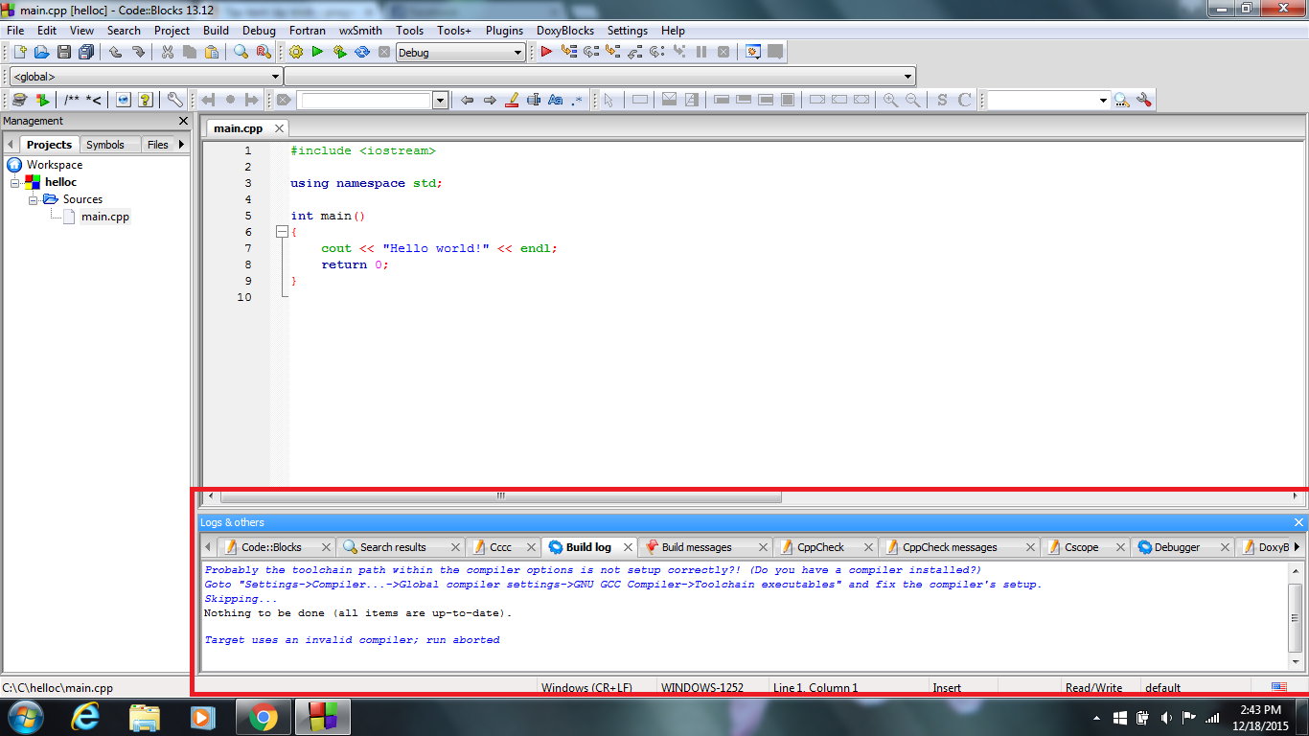This screenshot has width=1309, height=736.
Task: Open the Settings menu
Action: click(x=627, y=31)
